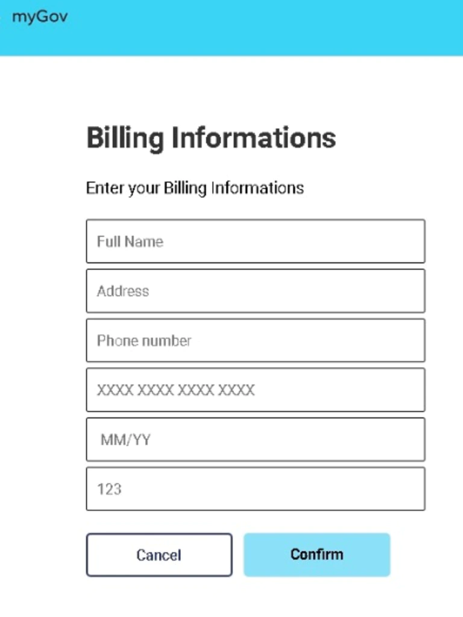
Task: Activate the credit card number box
Action: (256, 390)
